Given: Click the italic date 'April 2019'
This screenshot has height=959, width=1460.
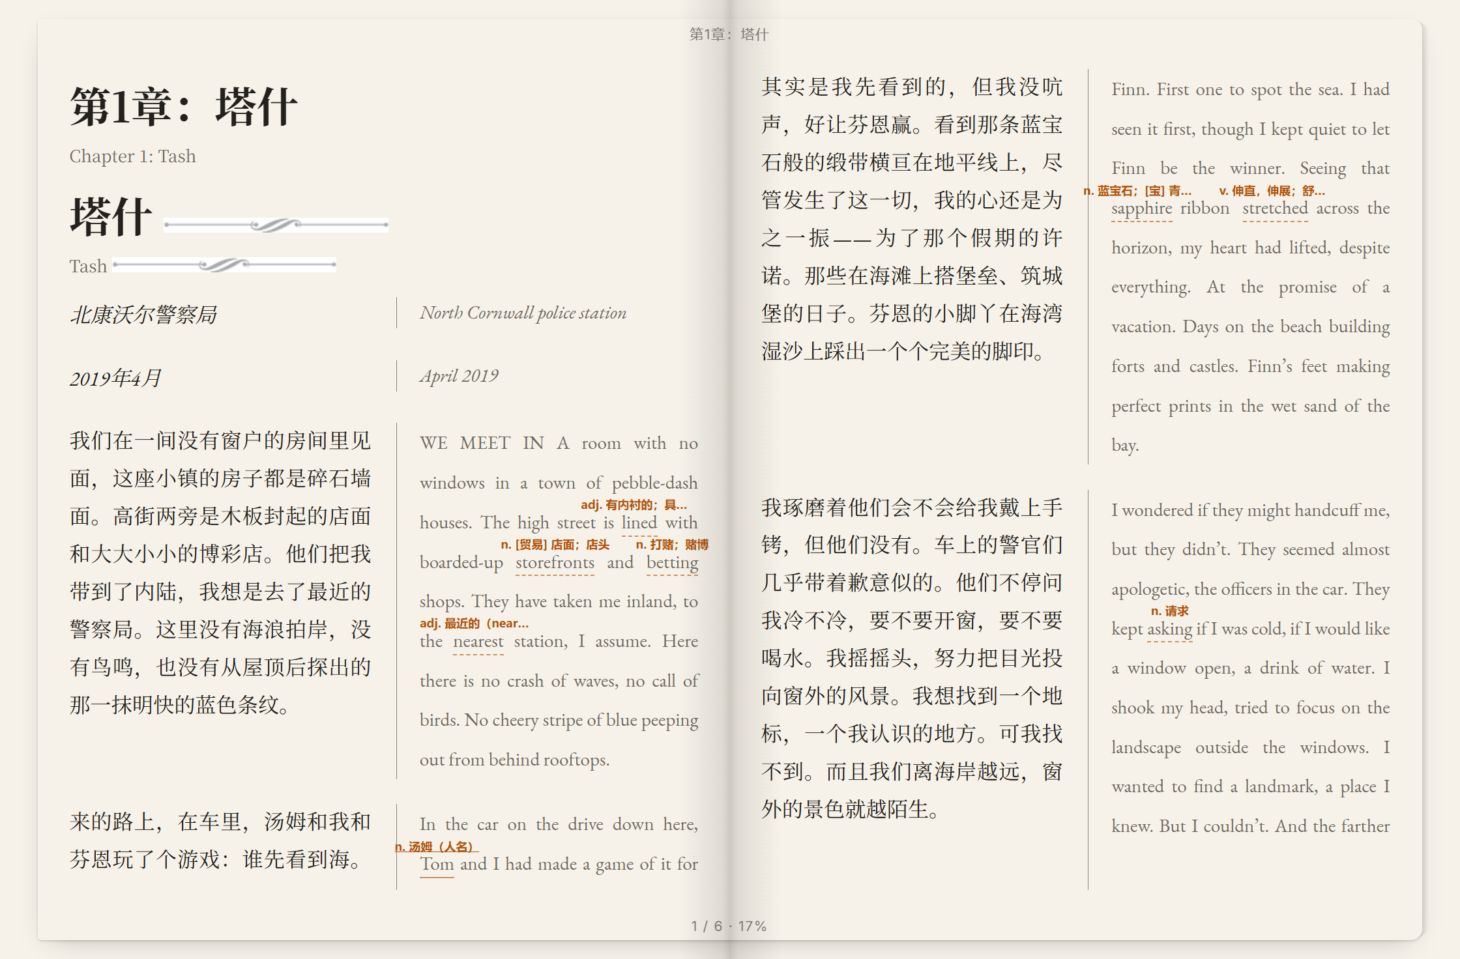Looking at the screenshot, I should pos(459,376).
